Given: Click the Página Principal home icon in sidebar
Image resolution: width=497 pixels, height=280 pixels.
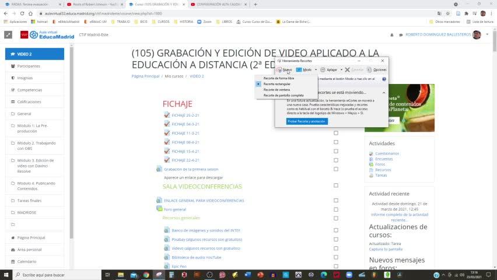Looking at the screenshot, I should [x=13, y=237].
